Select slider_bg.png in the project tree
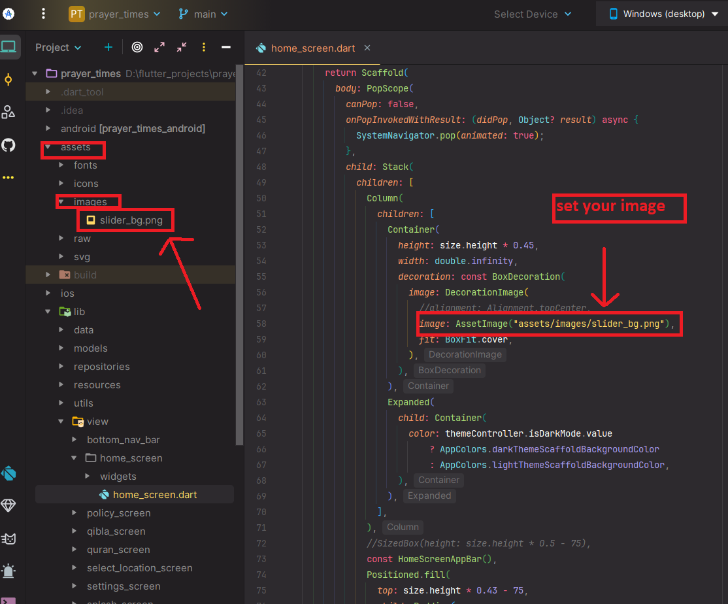Viewport: 728px width, 604px height. pos(131,220)
